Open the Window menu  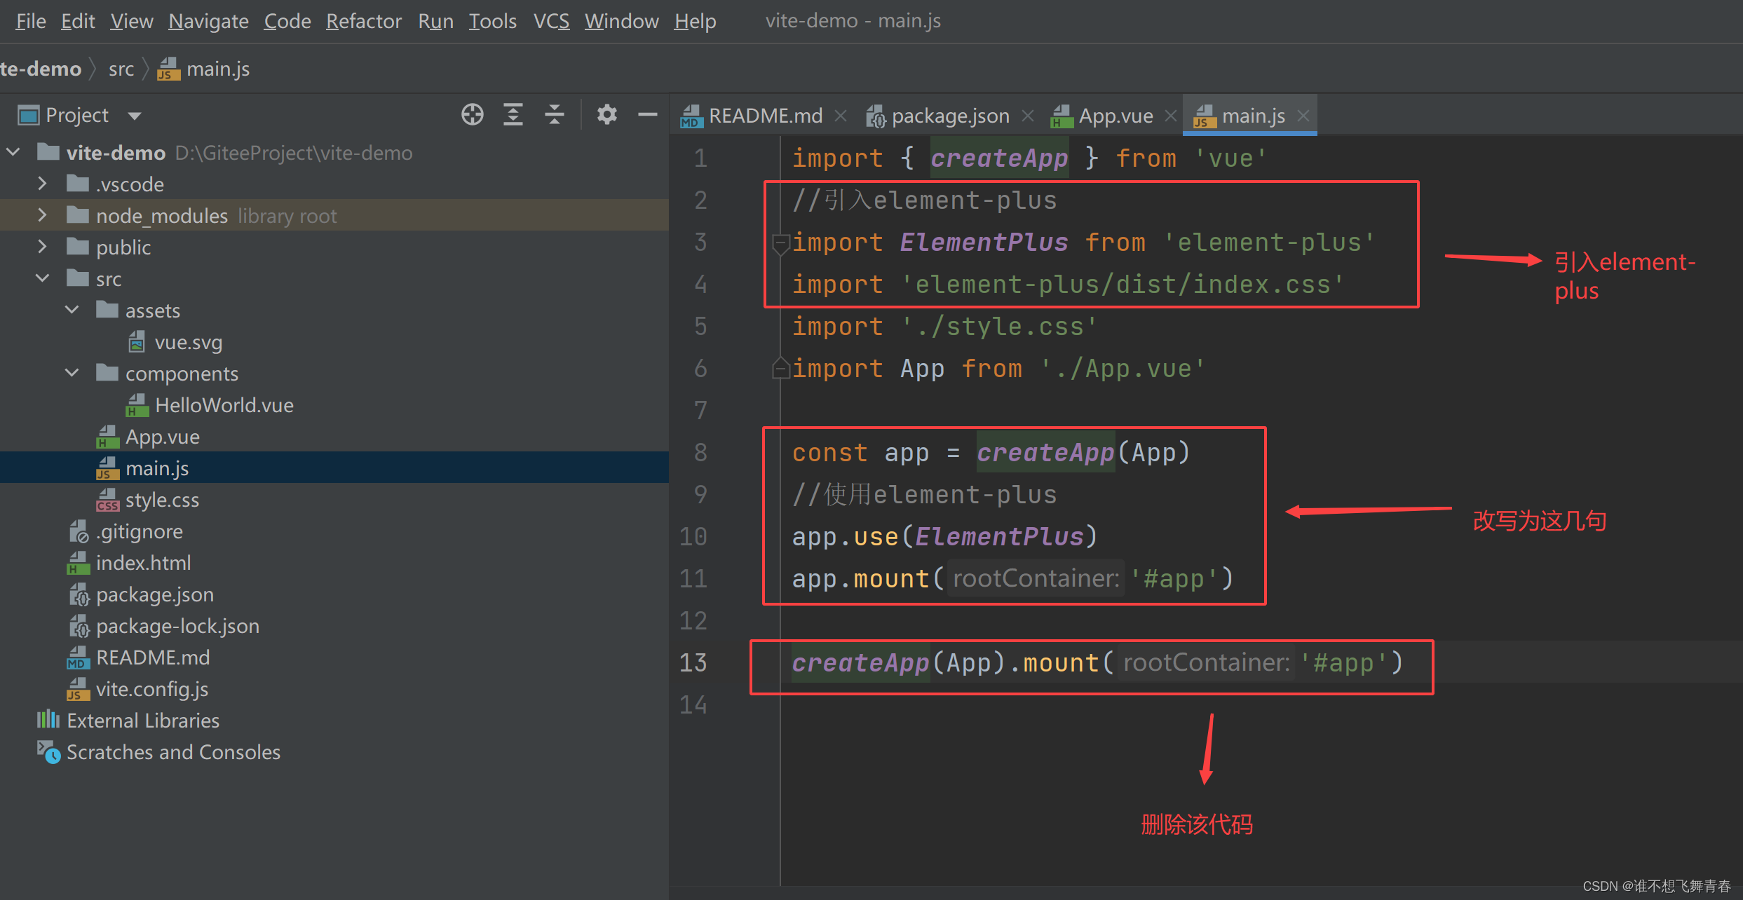pos(621,21)
